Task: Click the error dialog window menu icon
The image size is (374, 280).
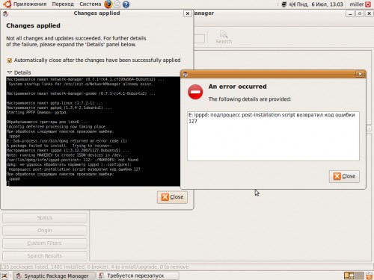Action: [186, 74]
